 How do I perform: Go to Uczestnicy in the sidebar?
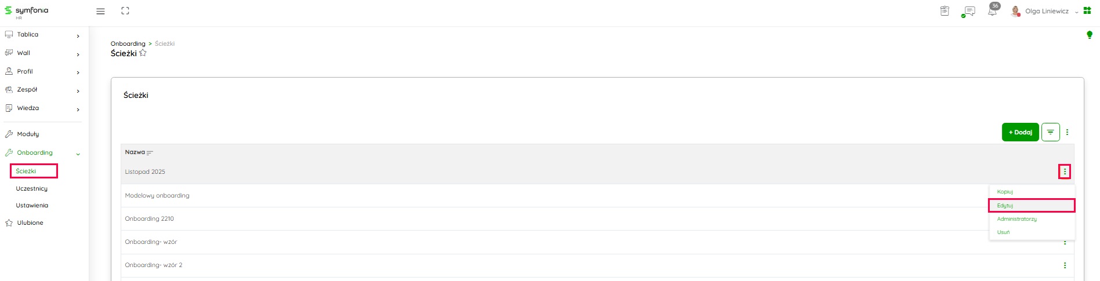coord(32,189)
